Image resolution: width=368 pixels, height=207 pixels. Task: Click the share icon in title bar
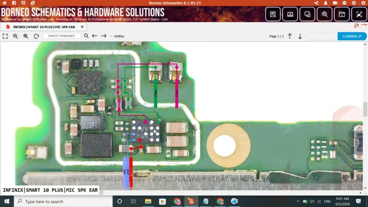click(316, 3)
